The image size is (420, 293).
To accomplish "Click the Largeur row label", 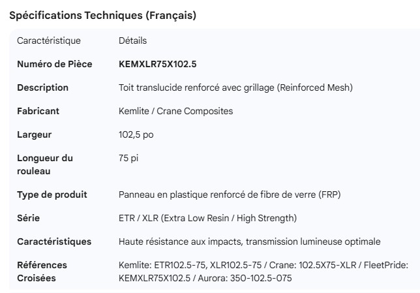I will 34,134.
